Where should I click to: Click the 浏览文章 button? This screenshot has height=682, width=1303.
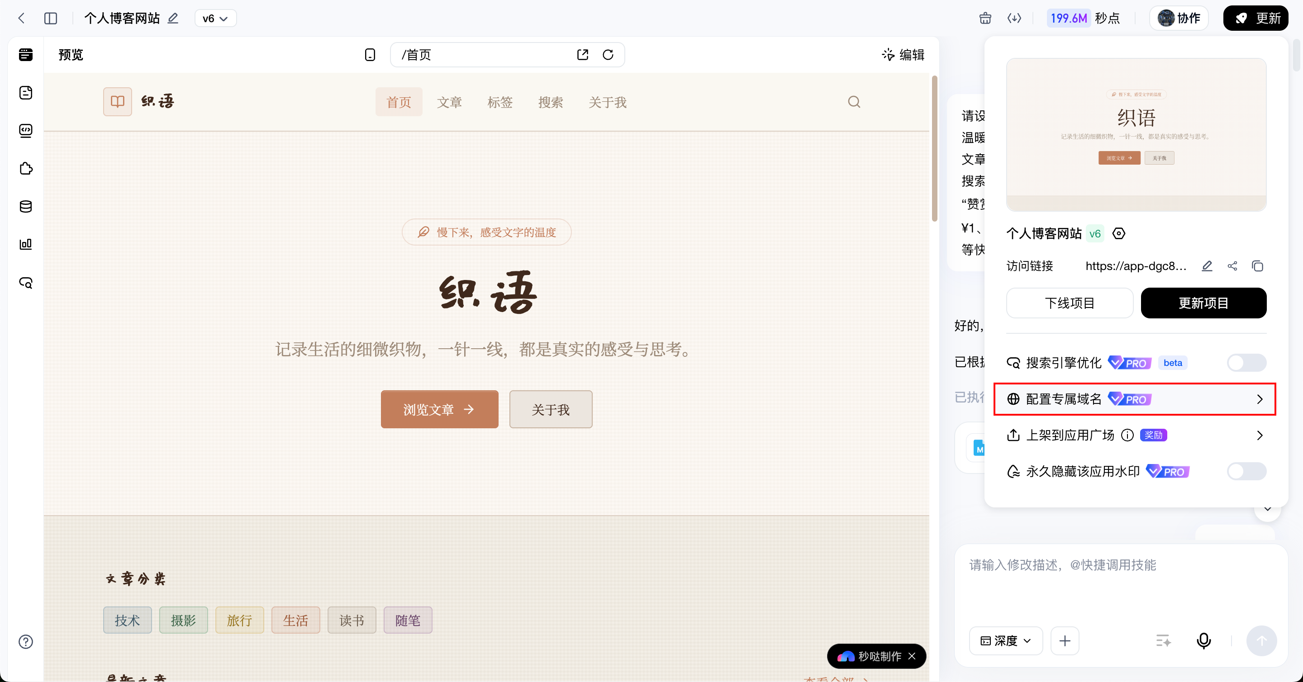tap(440, 409)
